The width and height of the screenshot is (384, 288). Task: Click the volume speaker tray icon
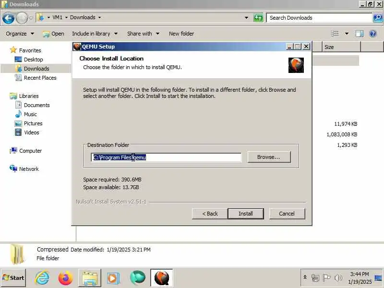pos(338,278)
